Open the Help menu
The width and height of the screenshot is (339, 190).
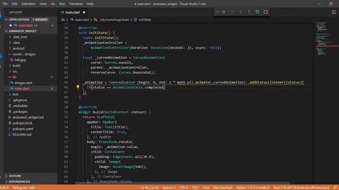[x=90, y=4]
